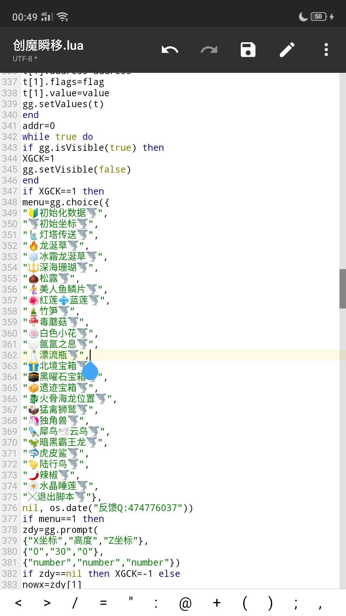346x616 pixels.
Task: Tap the gg.setValues(t) line
Action: [63, 104]
